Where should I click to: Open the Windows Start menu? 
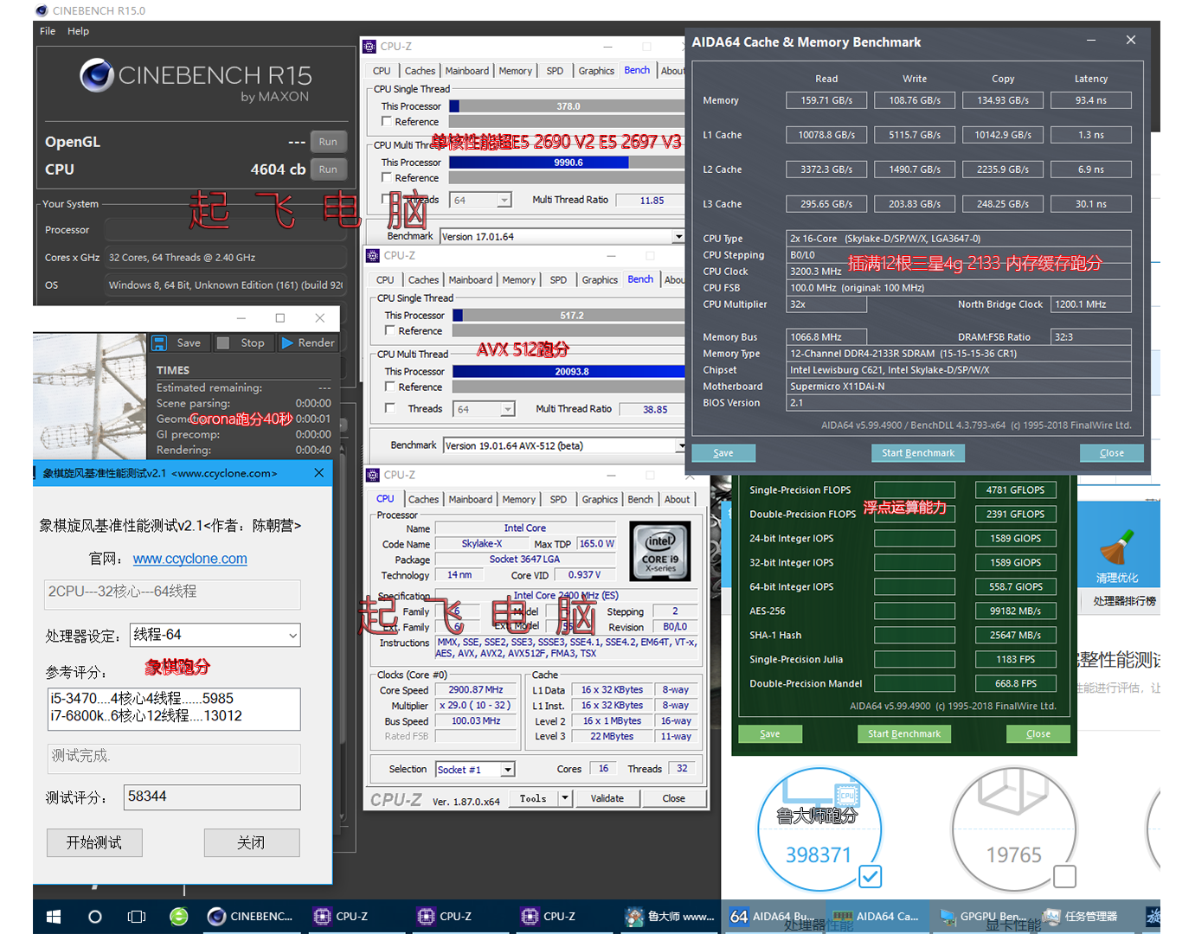click(x=53, y=917)
